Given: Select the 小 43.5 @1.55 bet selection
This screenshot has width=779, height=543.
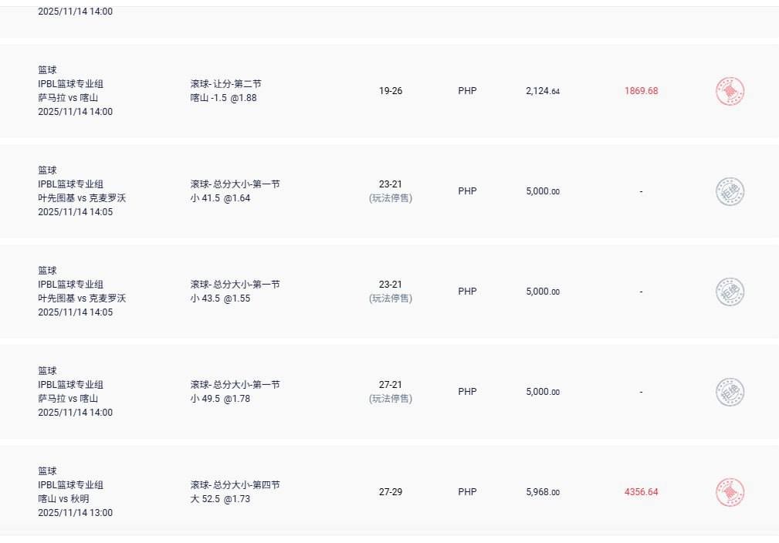Looking at the screenshot, I should tap(220, 298).
